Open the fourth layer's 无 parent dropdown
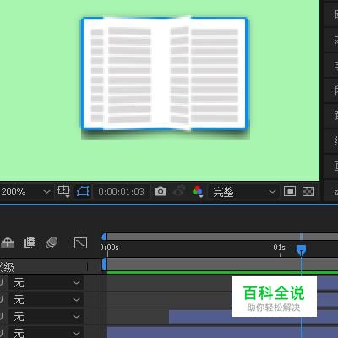This screenshot has height=338, width=338. point(46,333)
